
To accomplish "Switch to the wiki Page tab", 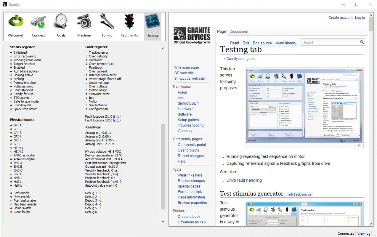I will [x=222, y=31].
